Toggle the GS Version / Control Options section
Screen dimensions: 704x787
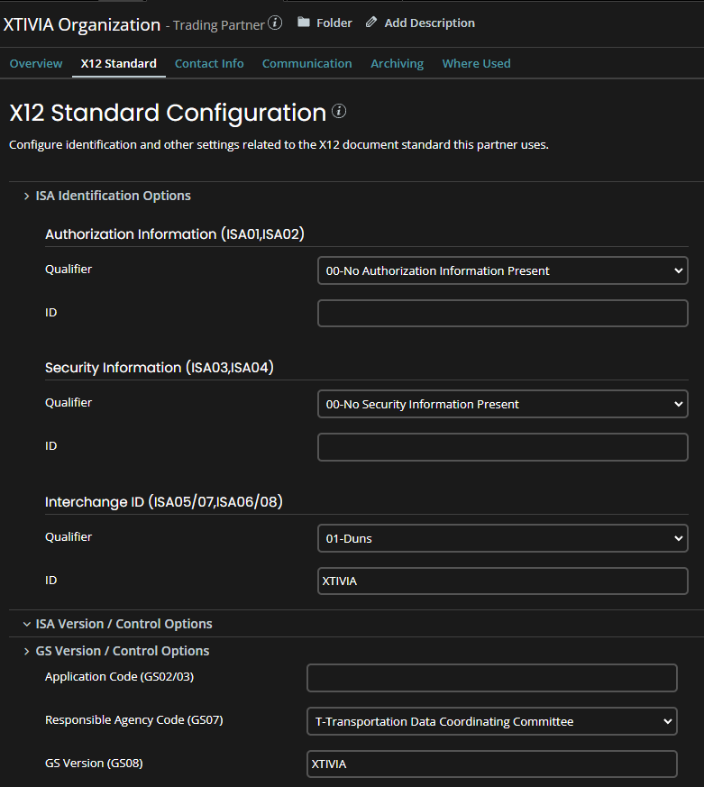[26, 651]
